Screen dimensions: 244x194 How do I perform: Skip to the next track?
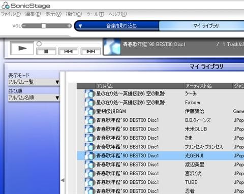(90, 51)
